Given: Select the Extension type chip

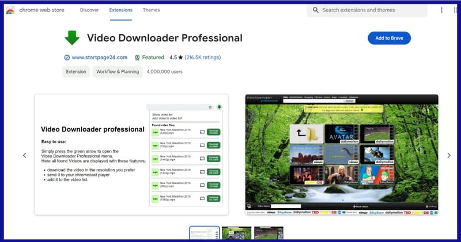Looking at the screenshot, I should point(75,72).
